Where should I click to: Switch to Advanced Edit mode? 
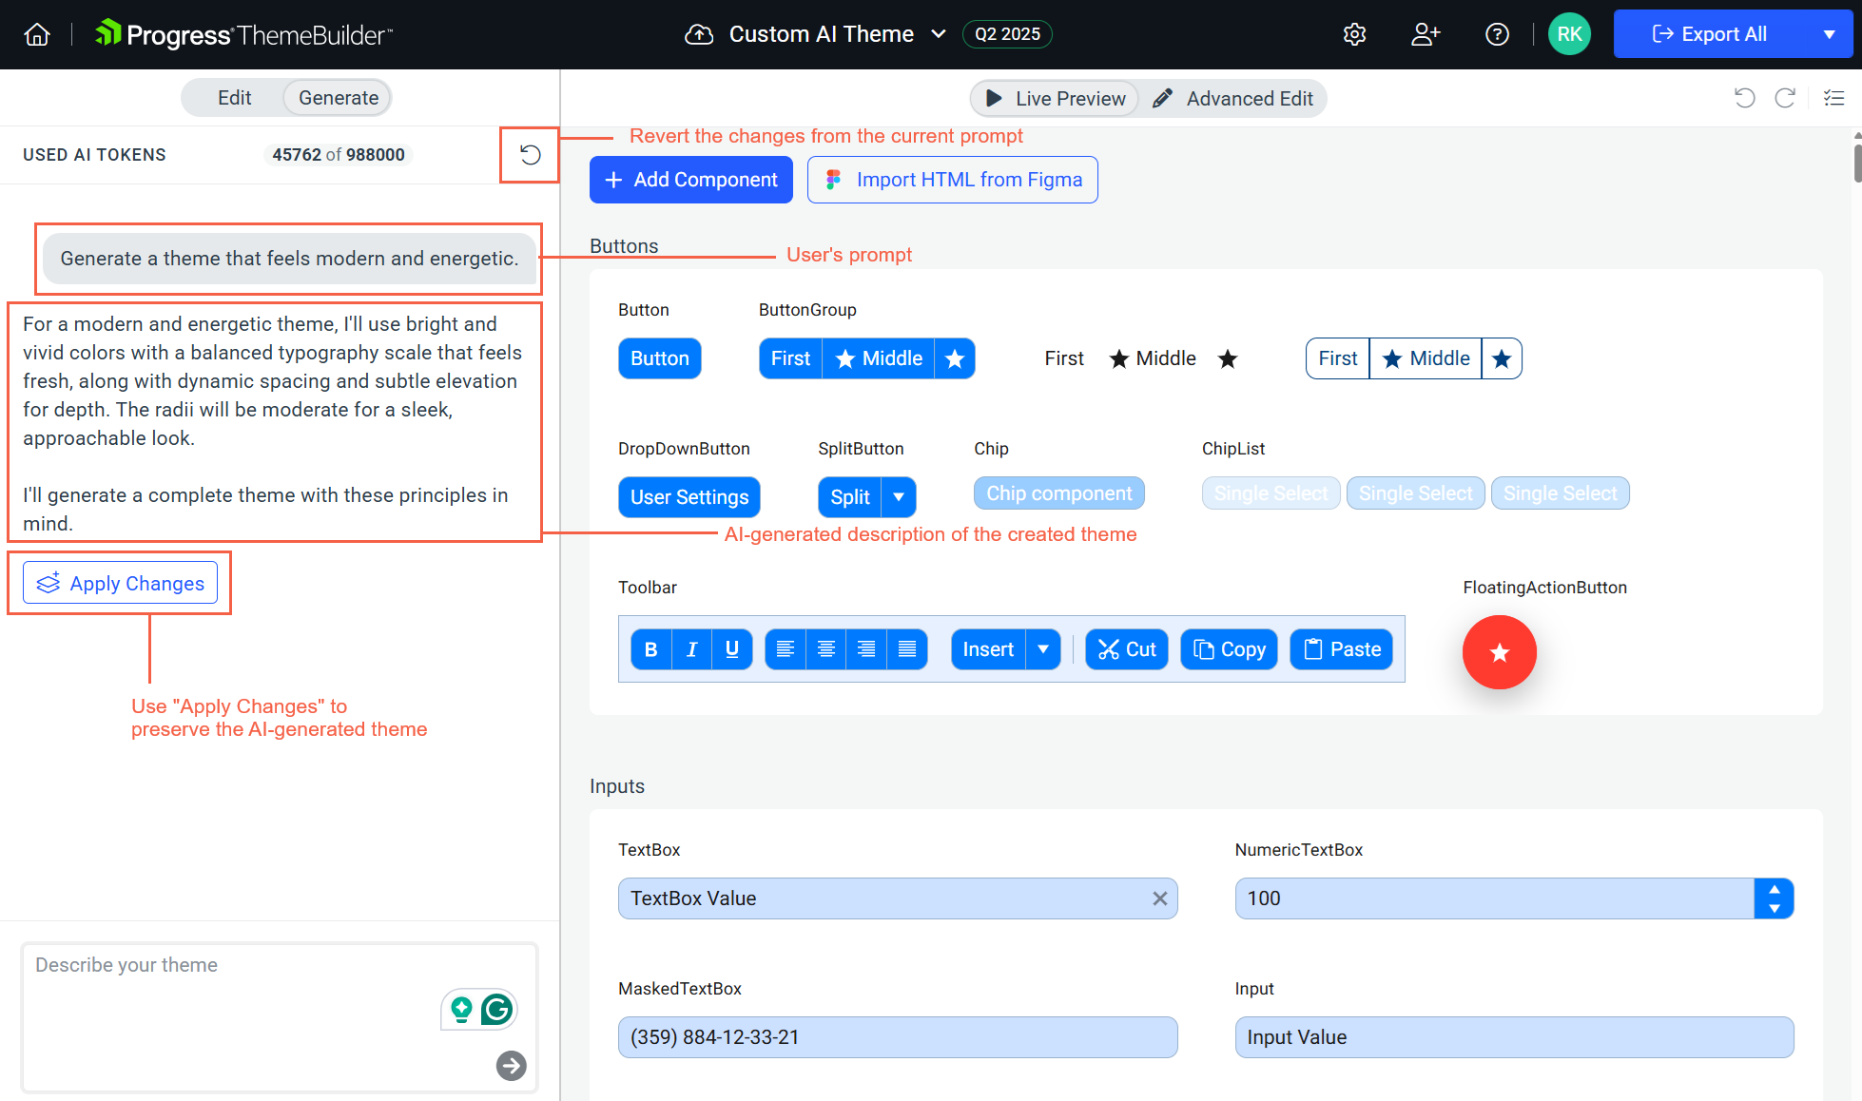(1233, 99)
